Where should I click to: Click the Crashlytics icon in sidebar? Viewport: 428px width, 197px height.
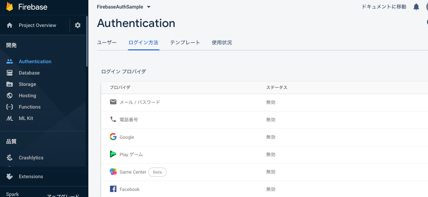pyautogui.click(x=10, y=158)
